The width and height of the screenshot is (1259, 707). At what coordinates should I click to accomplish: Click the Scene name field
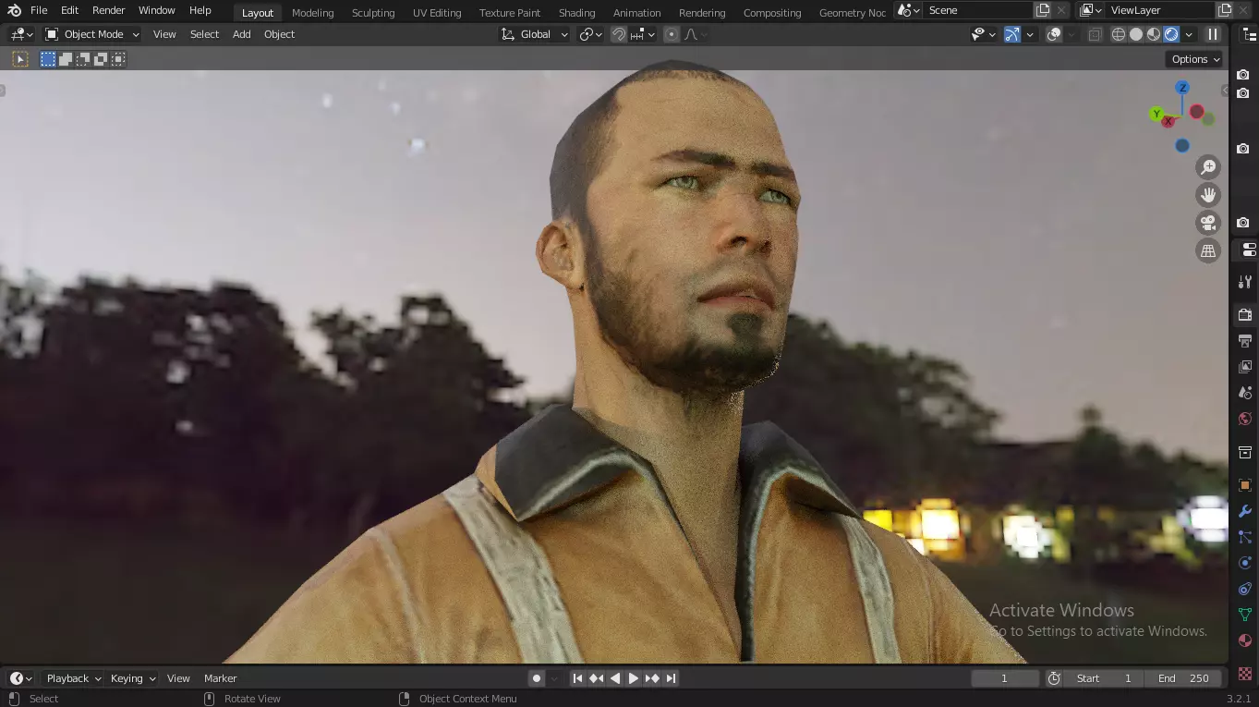pos(977,10)
